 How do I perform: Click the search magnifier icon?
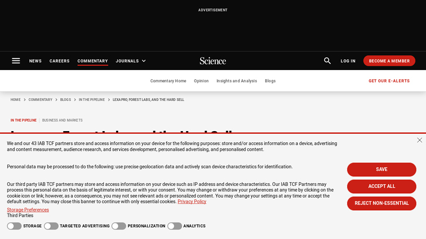coord(327,61)
